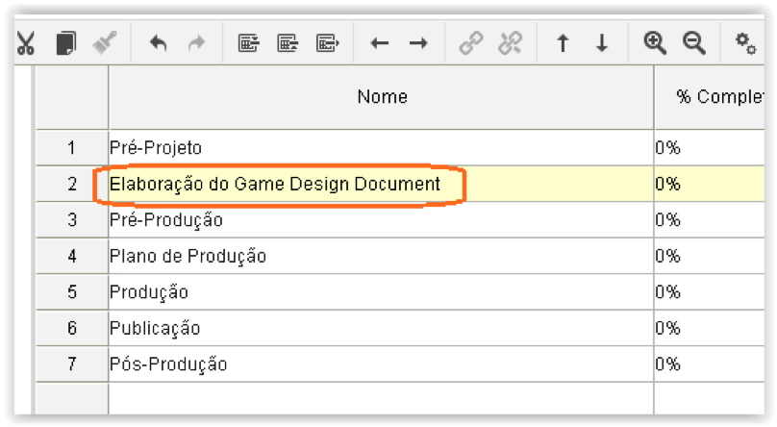Viewport: 777px width, 427px height.
Task: Select row number 4 header
Action: click(x=72, y=256)
